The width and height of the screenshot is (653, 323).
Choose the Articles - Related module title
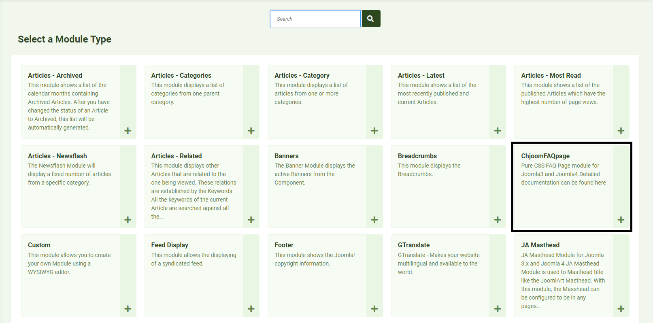click(177, 156)
